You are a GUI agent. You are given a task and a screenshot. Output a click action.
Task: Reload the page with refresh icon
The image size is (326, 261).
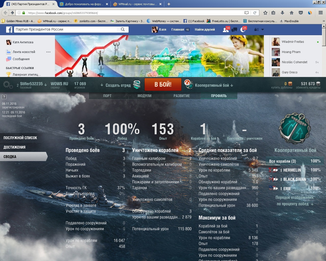tap(255, 13)
